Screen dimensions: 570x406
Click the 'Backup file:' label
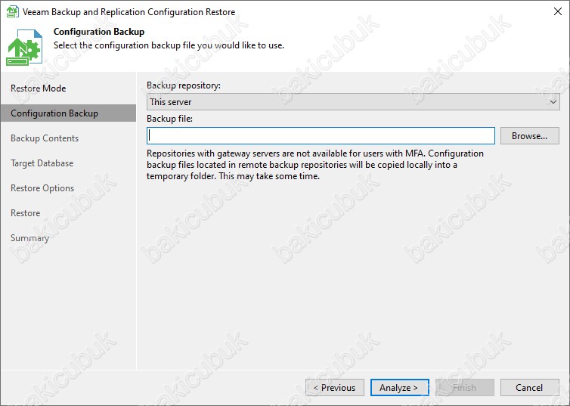click(x=170, y=119)
